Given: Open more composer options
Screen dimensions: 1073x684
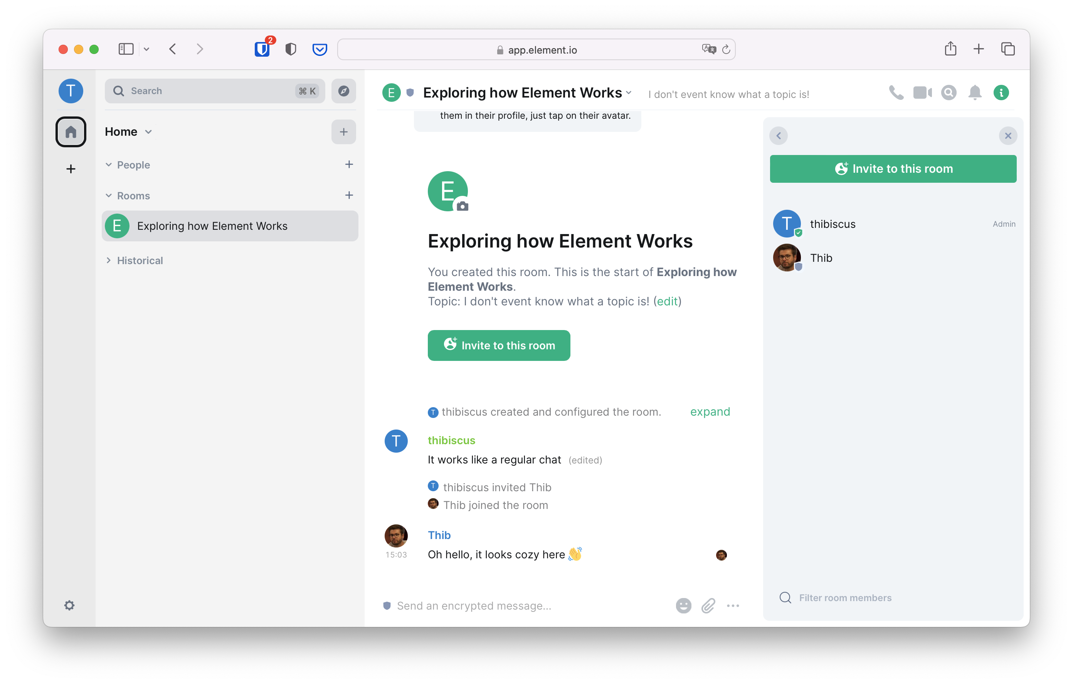Looking at the screenshot, I should pos(733,605).
